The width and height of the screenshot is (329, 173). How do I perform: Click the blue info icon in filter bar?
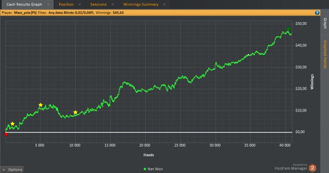coord(317,13)
